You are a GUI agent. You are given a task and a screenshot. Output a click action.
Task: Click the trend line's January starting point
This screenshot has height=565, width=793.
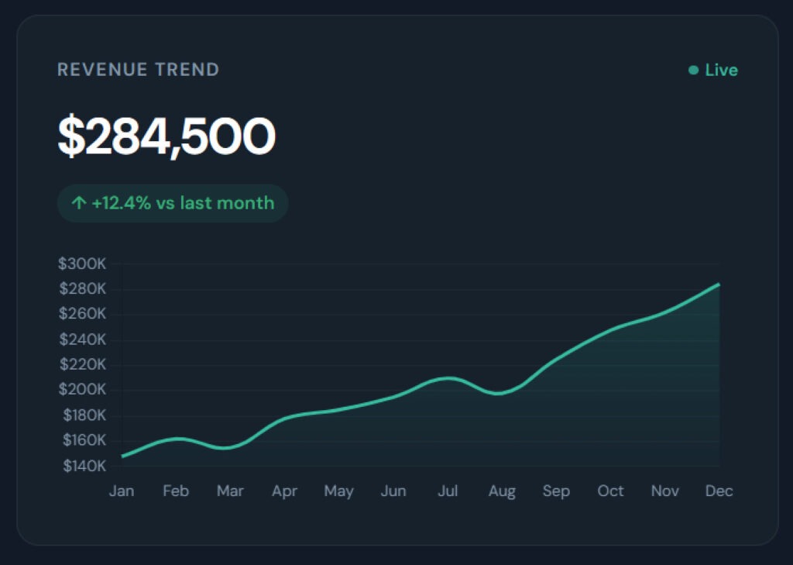(122, 456)
